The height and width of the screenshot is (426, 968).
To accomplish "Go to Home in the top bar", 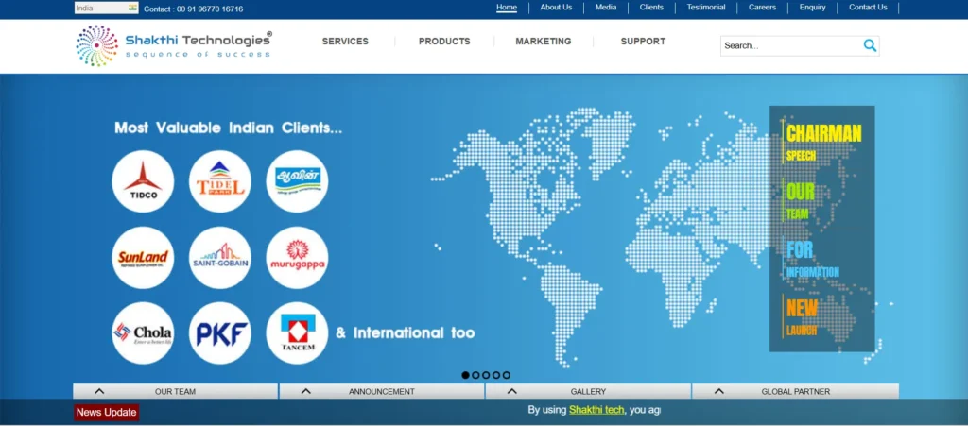I will click(x=507, y=8).
